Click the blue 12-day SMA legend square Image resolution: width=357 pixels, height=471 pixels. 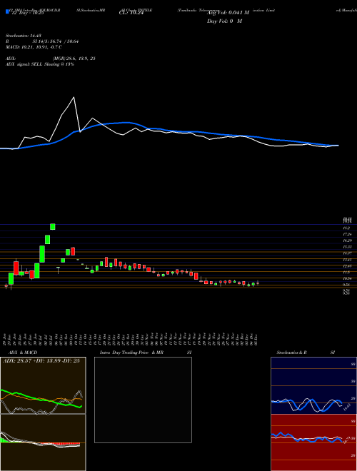tap(7, 11)
